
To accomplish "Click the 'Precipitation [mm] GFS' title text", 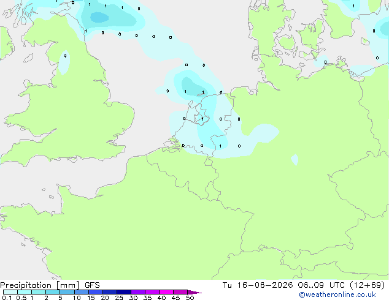I will point(50,285).
